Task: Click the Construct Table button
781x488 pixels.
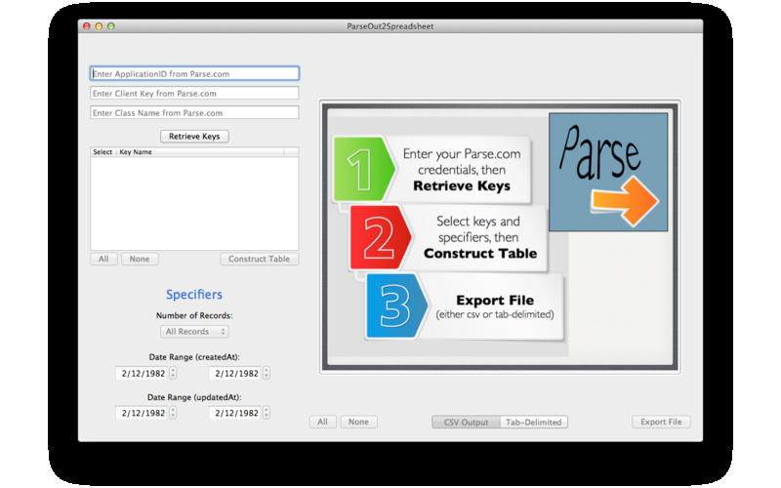Action: [259, 259]
